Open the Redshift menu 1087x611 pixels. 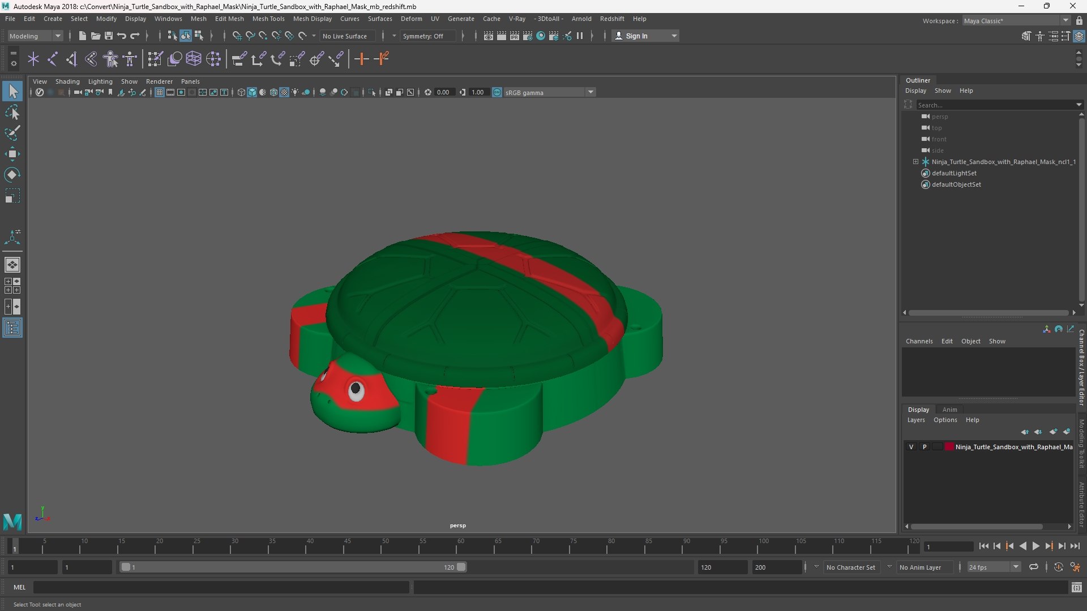pyautogui.click(x=612, y=19)
